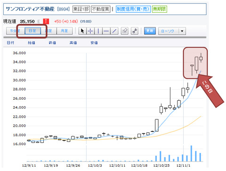Click the 東証1部 market tag
226x171 pixels.
tap(81, 9)
